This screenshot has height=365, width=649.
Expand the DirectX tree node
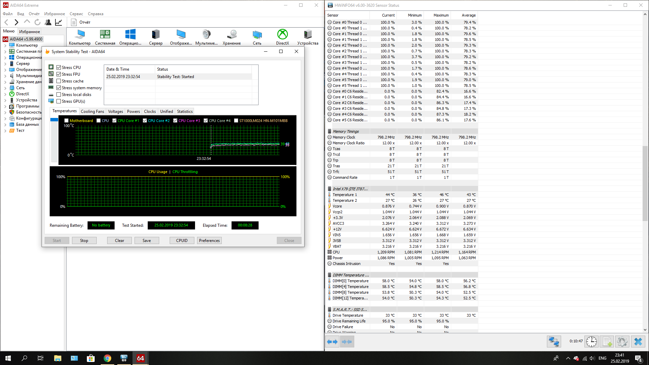click(5, 94)
